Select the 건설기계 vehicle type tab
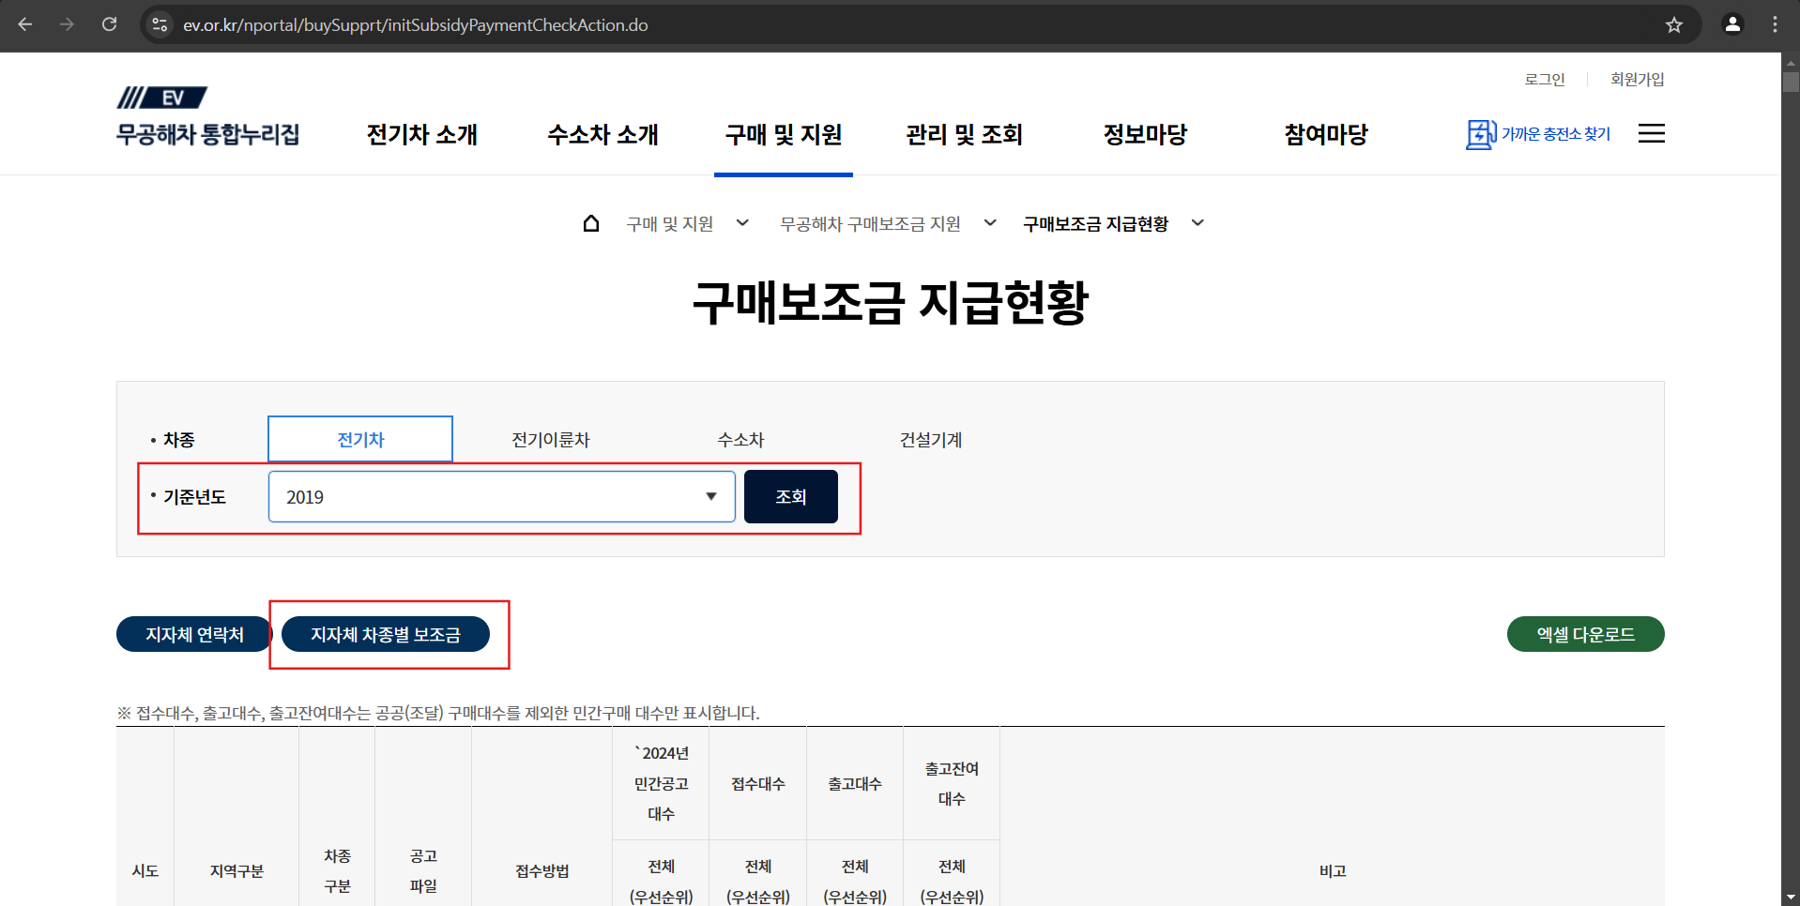 (x=931, y=440)
